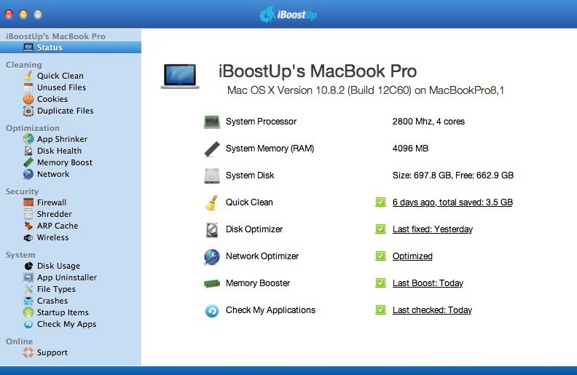The image size is (577, 375).
Task: Open Disk Health from the sidebar
Action: pyautogui.click(x=59, y=151)
